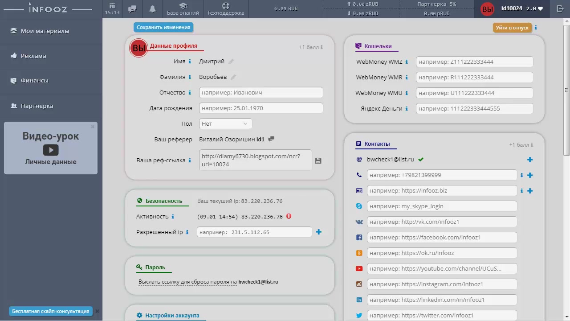
Task: Open the calendar clock icon showing 15:13
Action: (x=112, y=8)
